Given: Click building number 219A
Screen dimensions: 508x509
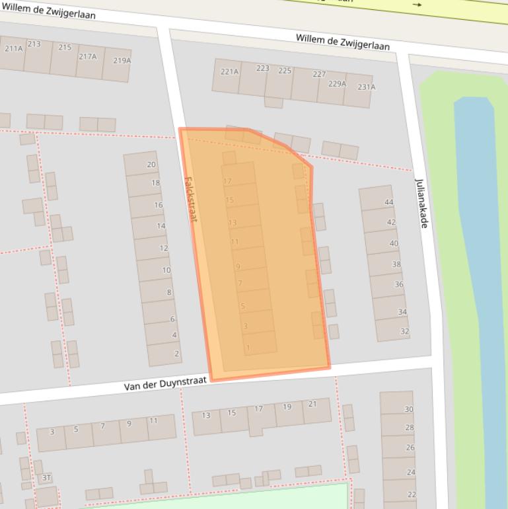Looking at the screenshot, I should coord(122,61).
